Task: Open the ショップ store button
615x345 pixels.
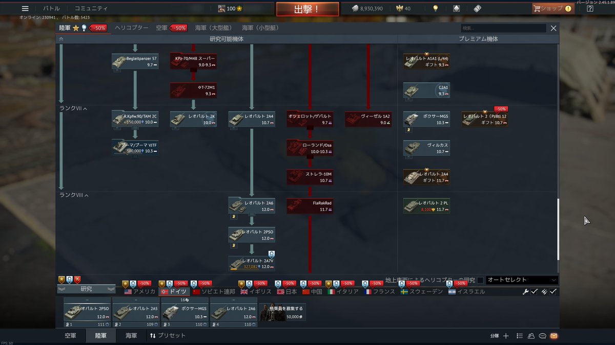Action: (x=552, y=9)
